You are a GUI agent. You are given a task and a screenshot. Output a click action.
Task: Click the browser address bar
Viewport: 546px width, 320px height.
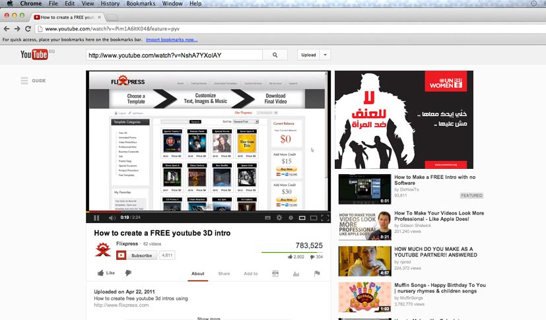click(x=289, y=29)
